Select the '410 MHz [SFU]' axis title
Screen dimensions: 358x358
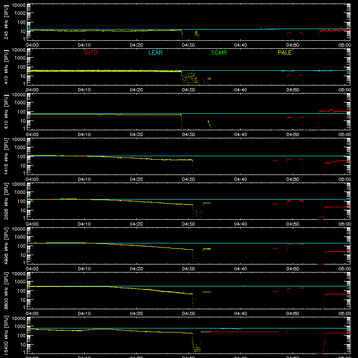click(6, 67)
